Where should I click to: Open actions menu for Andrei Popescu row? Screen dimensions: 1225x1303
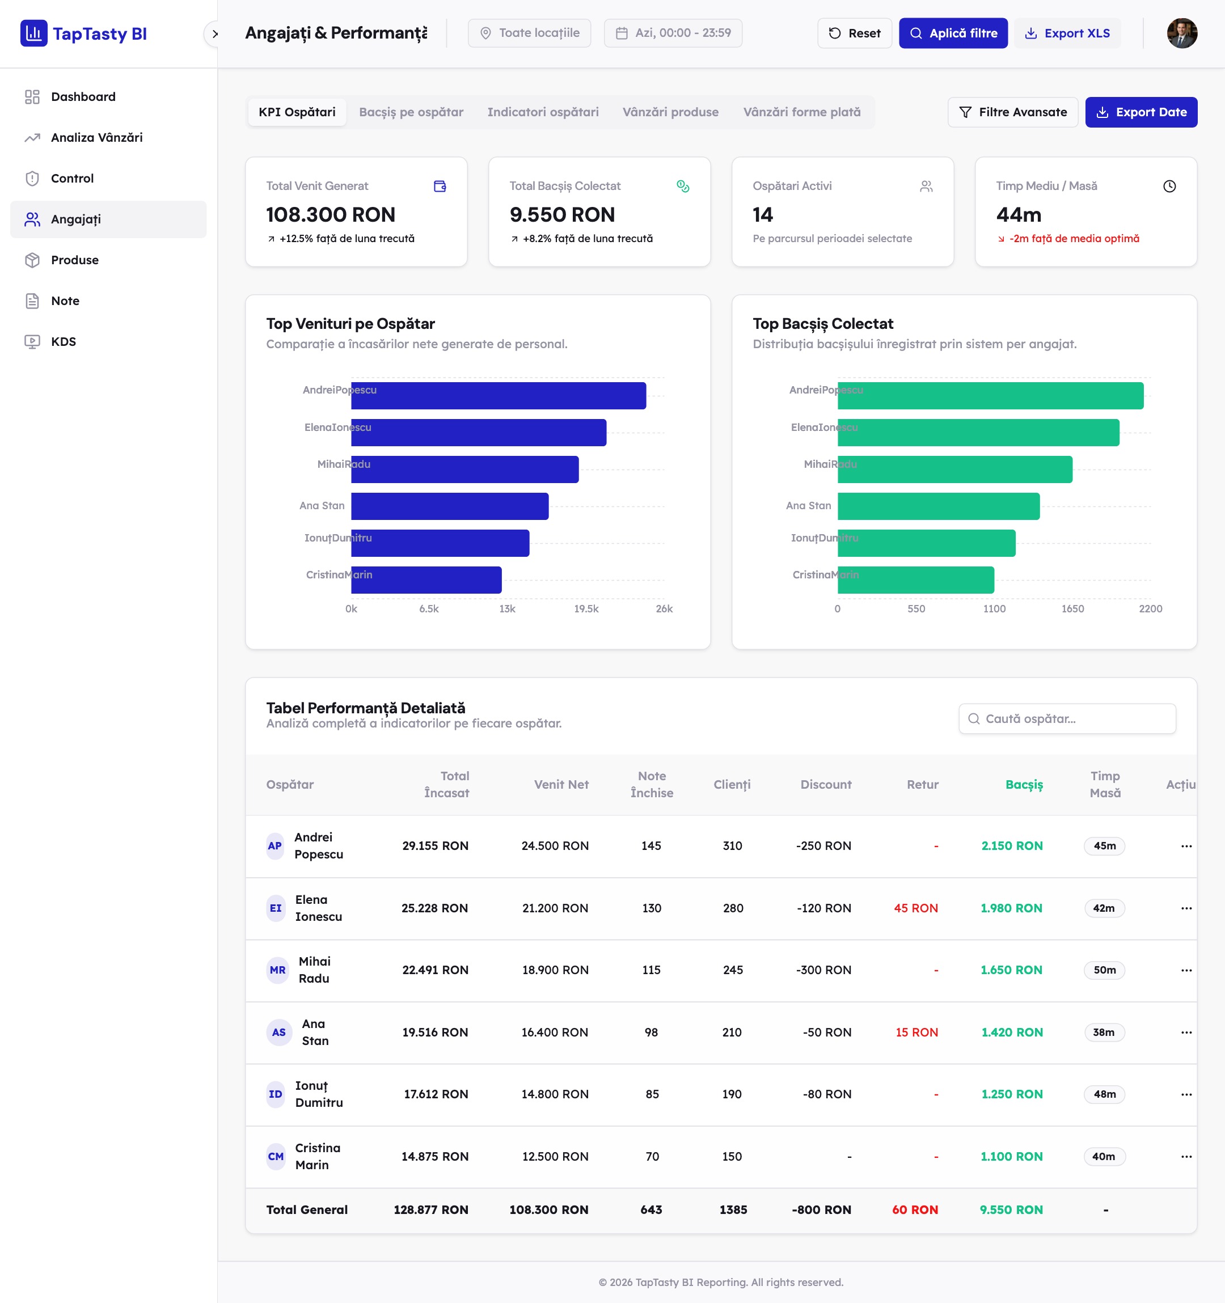(x=1186, y=846)
